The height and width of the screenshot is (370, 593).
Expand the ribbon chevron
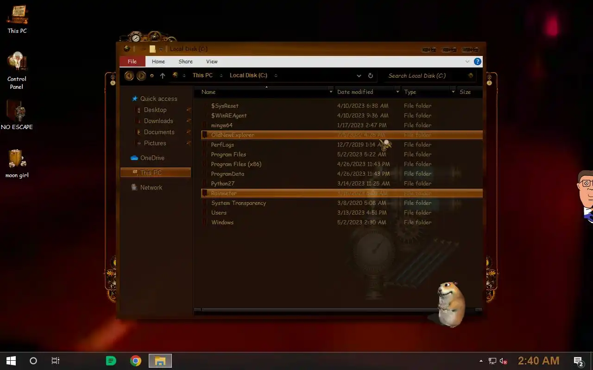467,62
